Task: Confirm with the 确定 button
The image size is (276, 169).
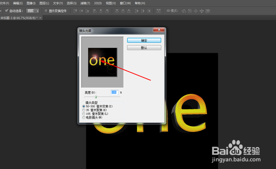Action: pos(144,40)
